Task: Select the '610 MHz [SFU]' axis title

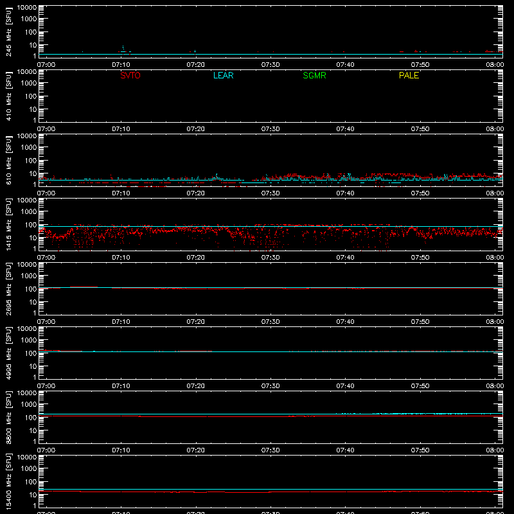Action: (8, 160)
